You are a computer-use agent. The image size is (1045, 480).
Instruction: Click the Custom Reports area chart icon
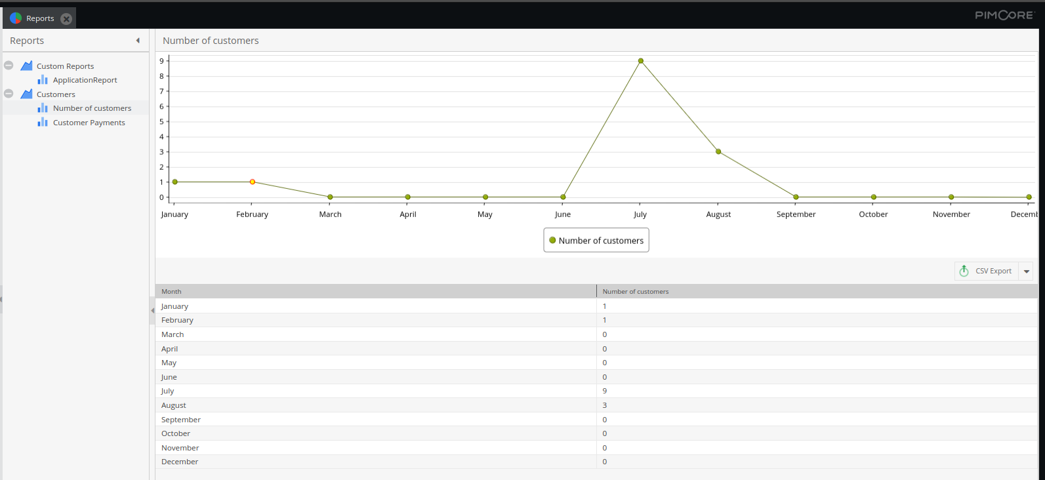27,66
